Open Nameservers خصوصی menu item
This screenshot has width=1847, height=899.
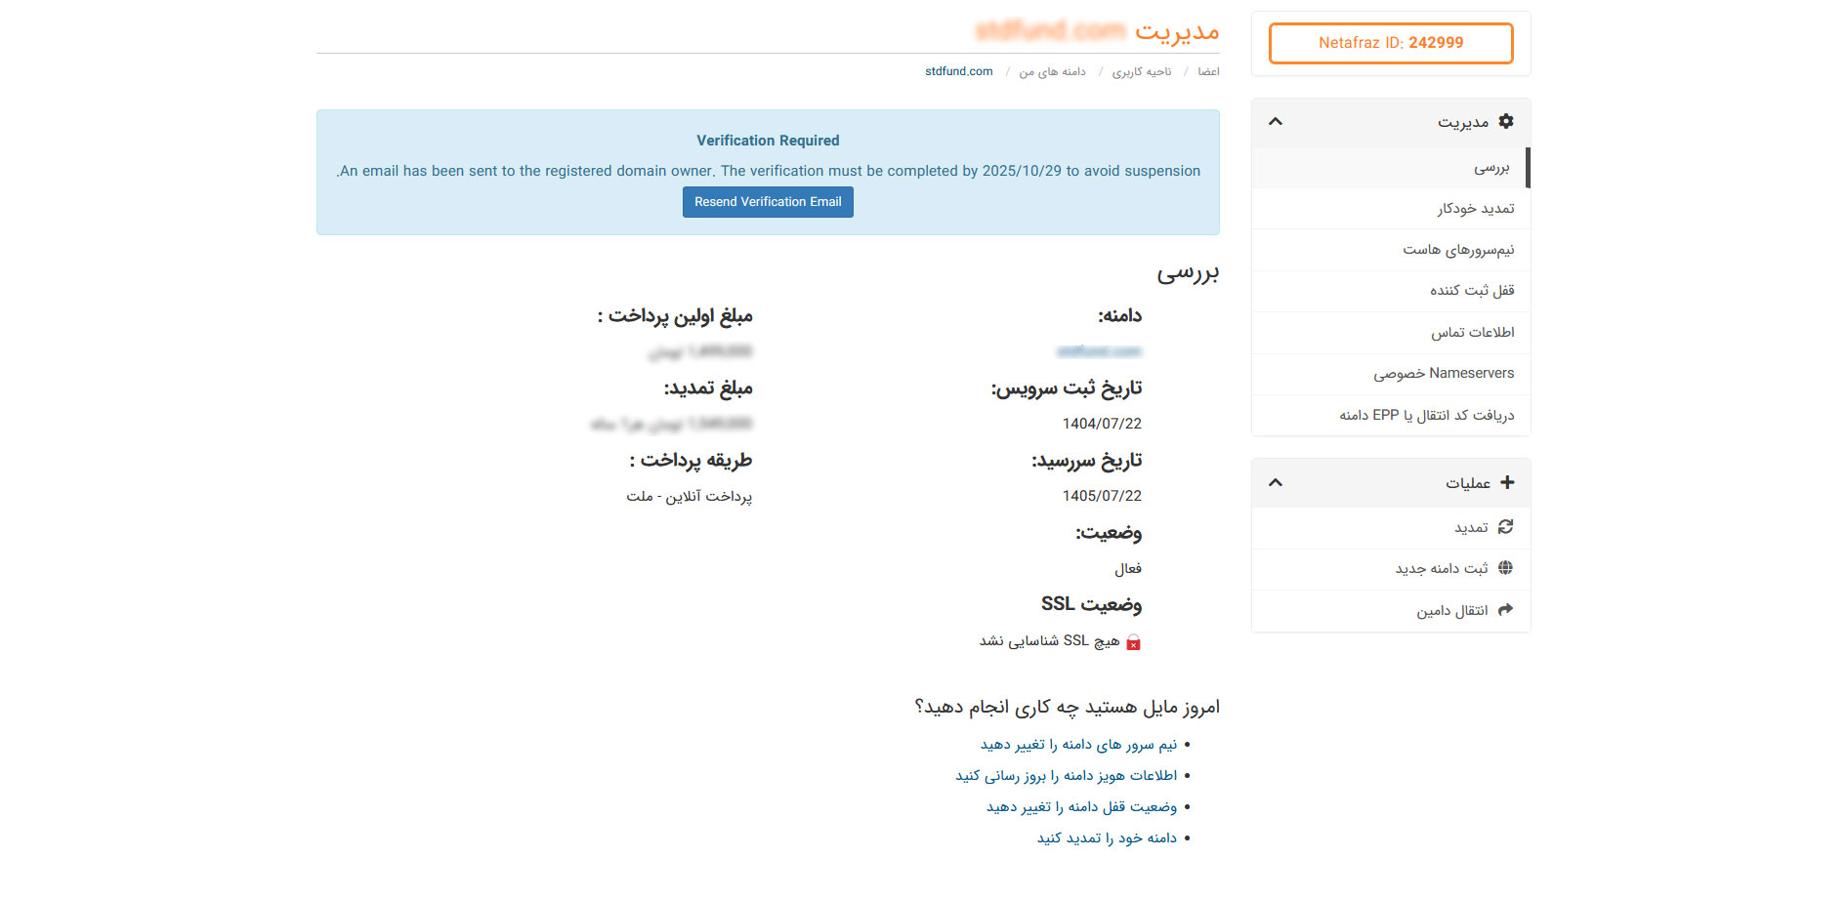point(1444,374)
